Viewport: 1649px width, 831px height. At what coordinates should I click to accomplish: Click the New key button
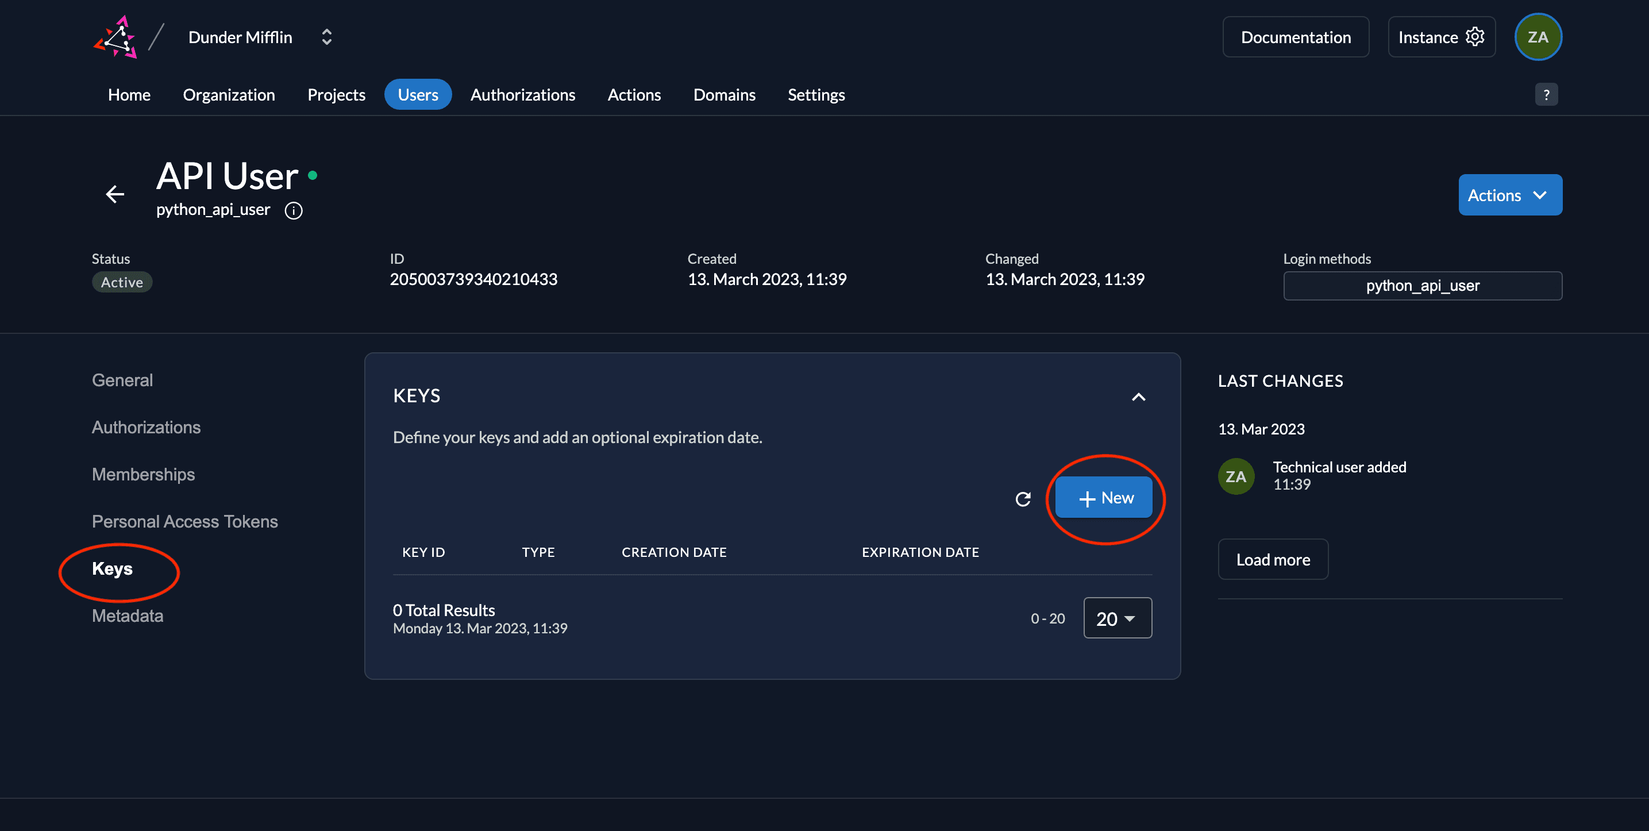1104,498
